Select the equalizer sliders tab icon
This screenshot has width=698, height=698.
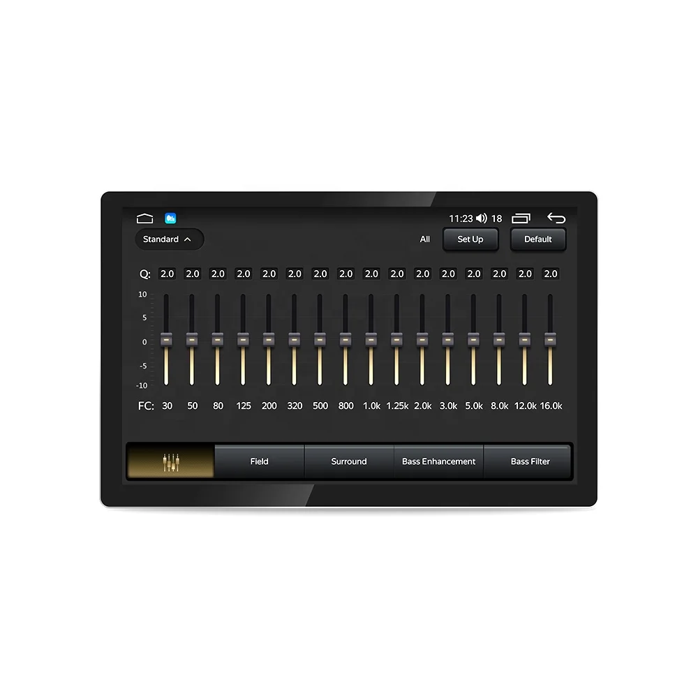coord(171,461)
